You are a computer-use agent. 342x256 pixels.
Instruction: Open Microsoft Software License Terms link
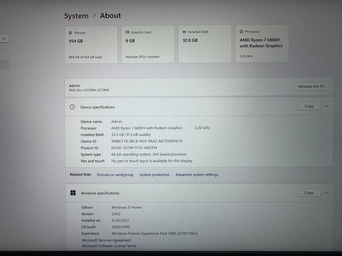tap(109, 246)
